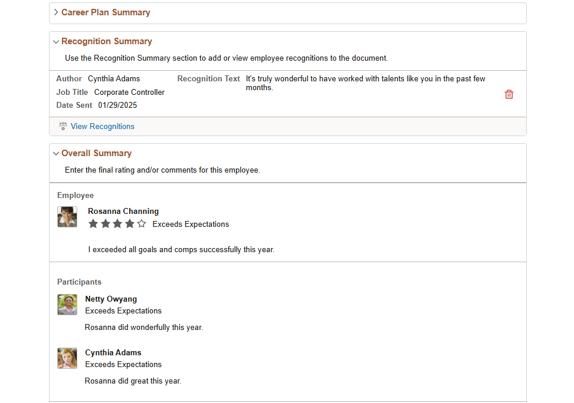Click the Career Plan Summary heading text
This screenshot has width=574, height=403.
(x=106, y=12)
